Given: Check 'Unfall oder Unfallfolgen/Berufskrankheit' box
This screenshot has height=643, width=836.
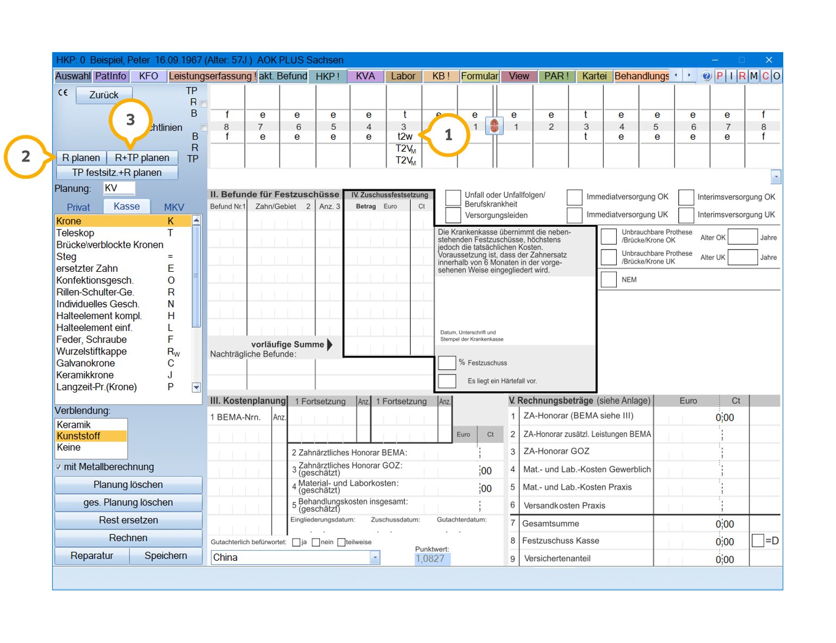Looking at the screenshot, I should [453, 198].
